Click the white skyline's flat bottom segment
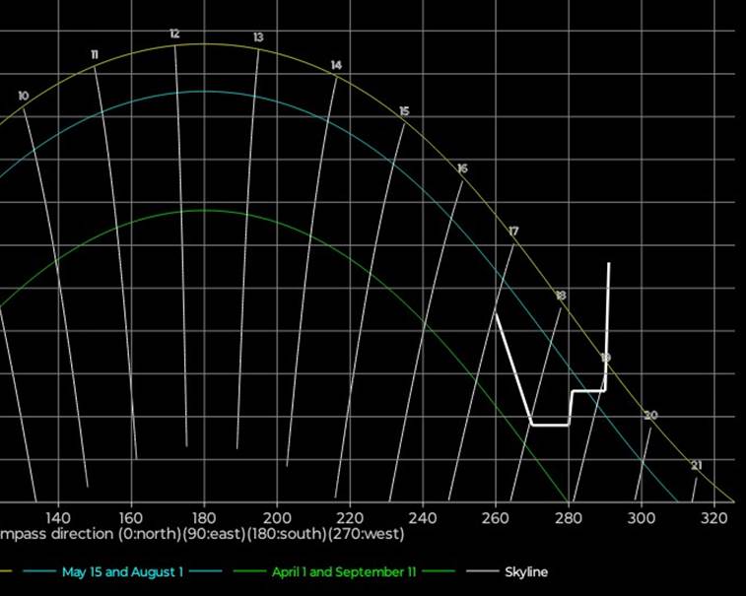746x596 pixels. click(550, 426)
